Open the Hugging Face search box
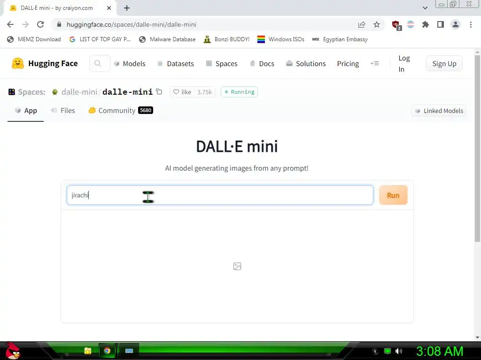 point(100,63)
